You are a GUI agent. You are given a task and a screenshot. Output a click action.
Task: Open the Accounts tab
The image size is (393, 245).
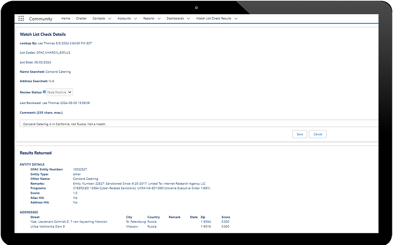[x=124, y=18]
